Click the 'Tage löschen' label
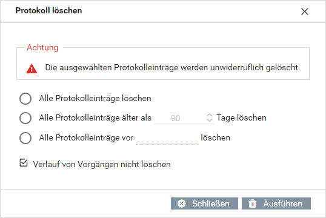The image size is (326, 218). pos(241,118)
